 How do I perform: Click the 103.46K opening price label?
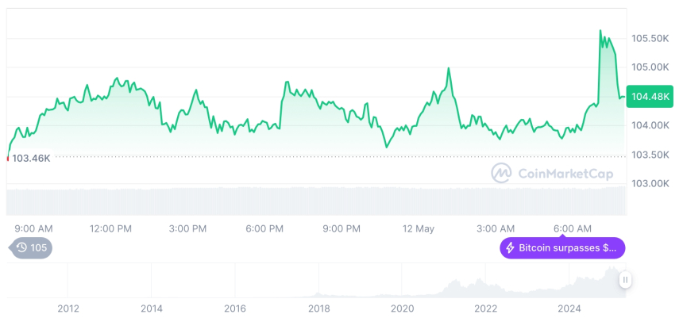(x=32, y=158)
